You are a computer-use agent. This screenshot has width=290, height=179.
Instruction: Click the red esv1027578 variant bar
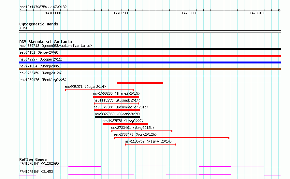(125, 124)
